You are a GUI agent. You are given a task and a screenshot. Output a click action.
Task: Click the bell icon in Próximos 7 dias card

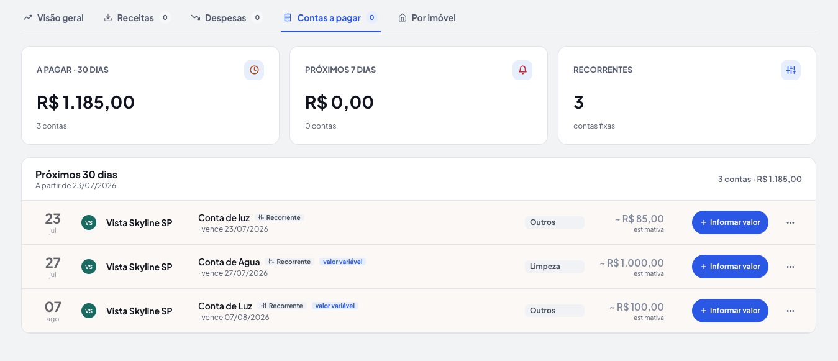click(x=522, y=70)
